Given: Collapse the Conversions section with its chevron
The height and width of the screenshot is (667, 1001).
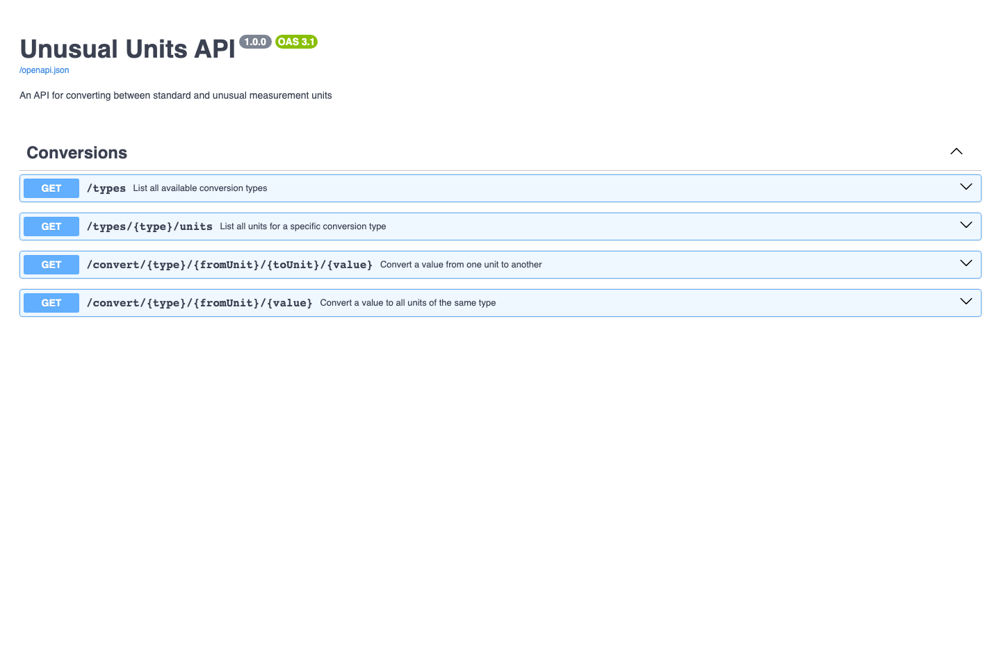Looking at the screenshot, I should pyautogui.click(x=956, y=151).
